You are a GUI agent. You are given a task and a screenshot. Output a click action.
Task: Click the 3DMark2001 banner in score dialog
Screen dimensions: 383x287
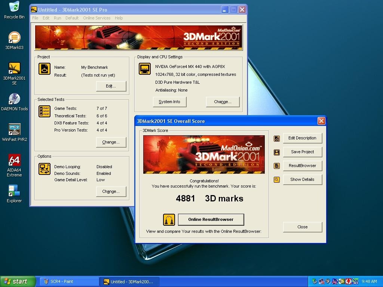point(204,154)
